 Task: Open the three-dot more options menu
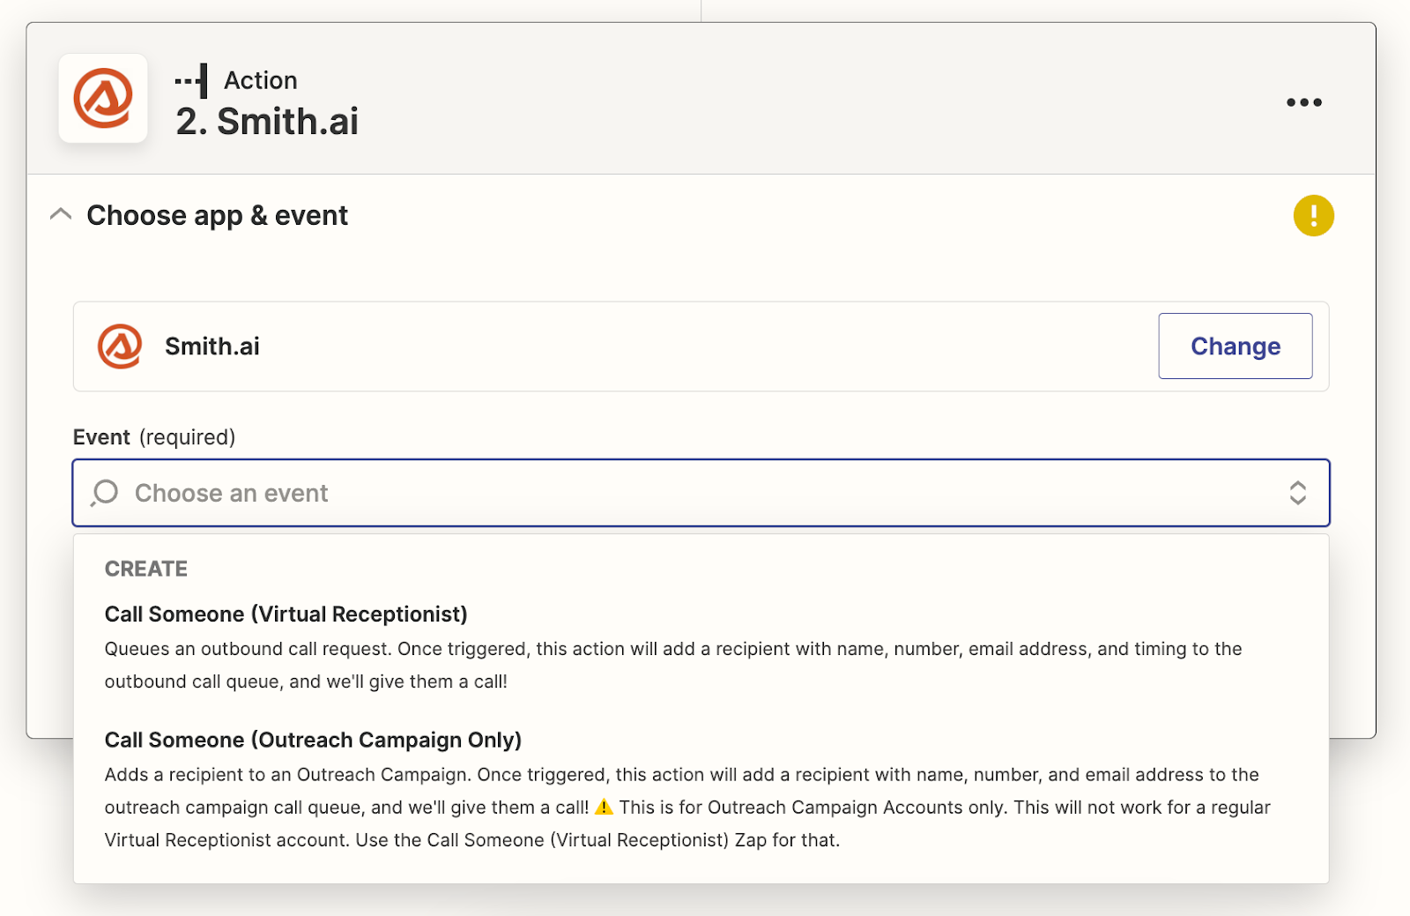point(1303,102)
